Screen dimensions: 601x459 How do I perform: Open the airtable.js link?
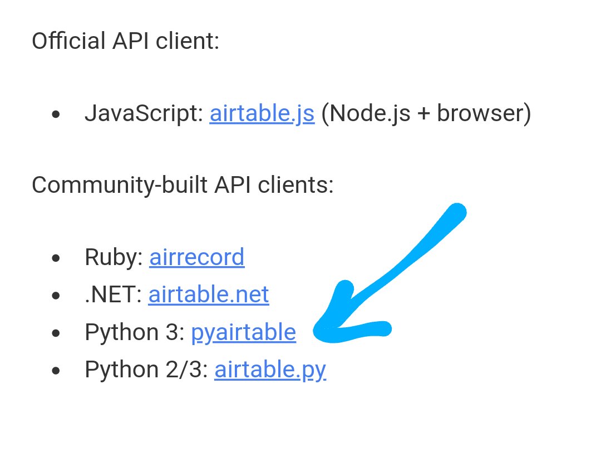point(262,113)
